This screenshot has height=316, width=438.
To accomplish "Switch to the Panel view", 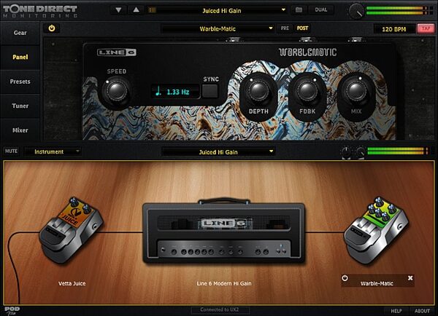I will point(20,57).
